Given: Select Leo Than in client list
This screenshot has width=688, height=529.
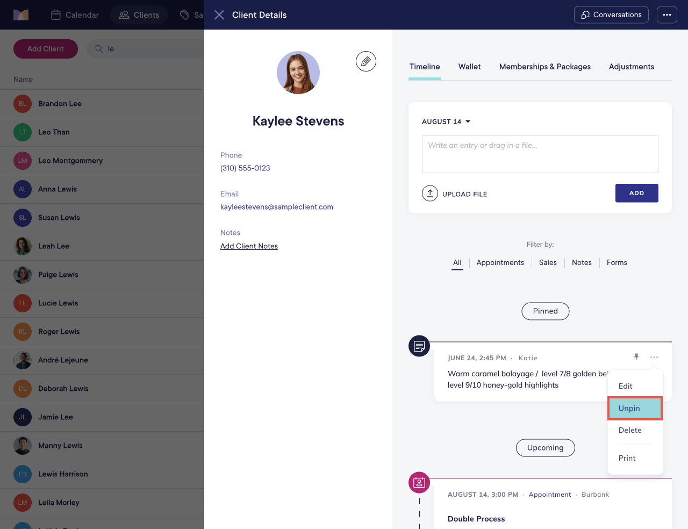Looking at the screenshot, I should (x=102, y=132).
